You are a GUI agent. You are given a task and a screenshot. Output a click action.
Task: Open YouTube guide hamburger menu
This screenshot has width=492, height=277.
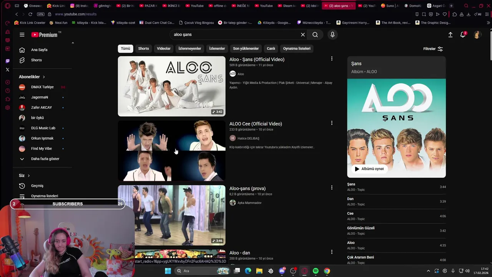pos(22,35)
